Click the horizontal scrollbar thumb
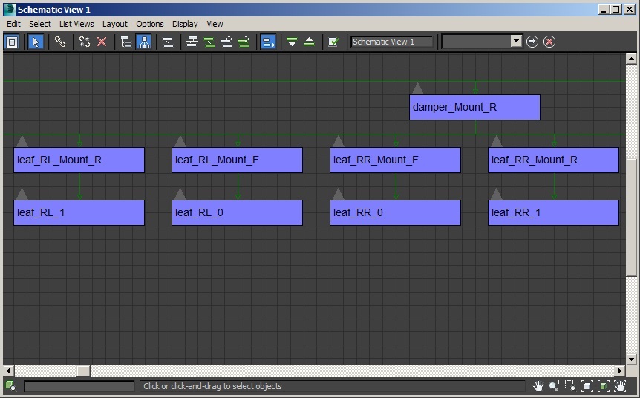The height and width of the screenshot is (398, 640). click(x=82, y=371)
